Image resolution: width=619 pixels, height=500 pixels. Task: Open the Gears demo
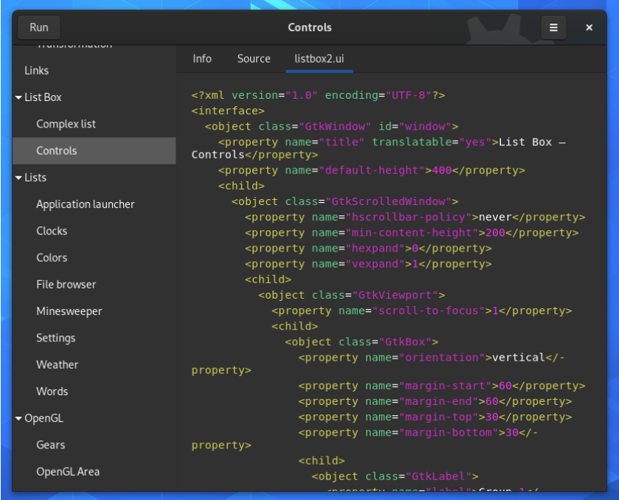[49, 445]
